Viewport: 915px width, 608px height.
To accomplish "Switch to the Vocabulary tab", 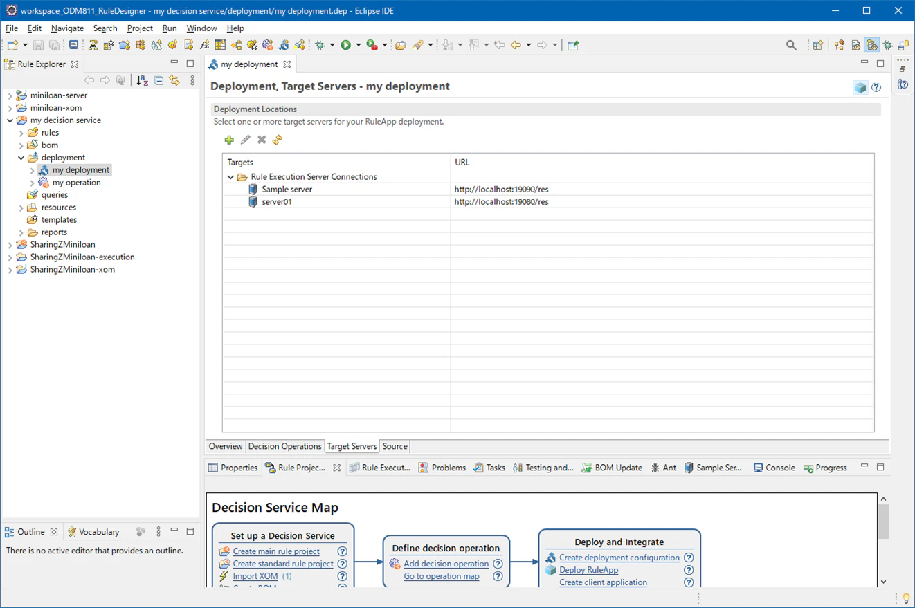I will click(93, 532).
